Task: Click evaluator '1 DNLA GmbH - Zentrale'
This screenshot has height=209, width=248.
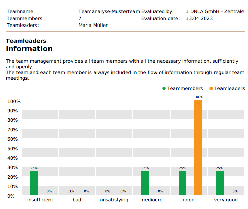Action: [x=215, y=11]
